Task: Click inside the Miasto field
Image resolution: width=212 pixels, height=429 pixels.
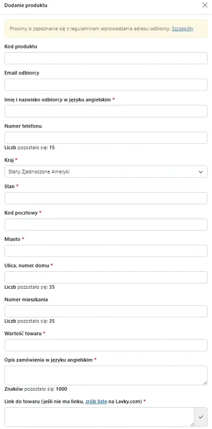Action: tap(106, 251)
